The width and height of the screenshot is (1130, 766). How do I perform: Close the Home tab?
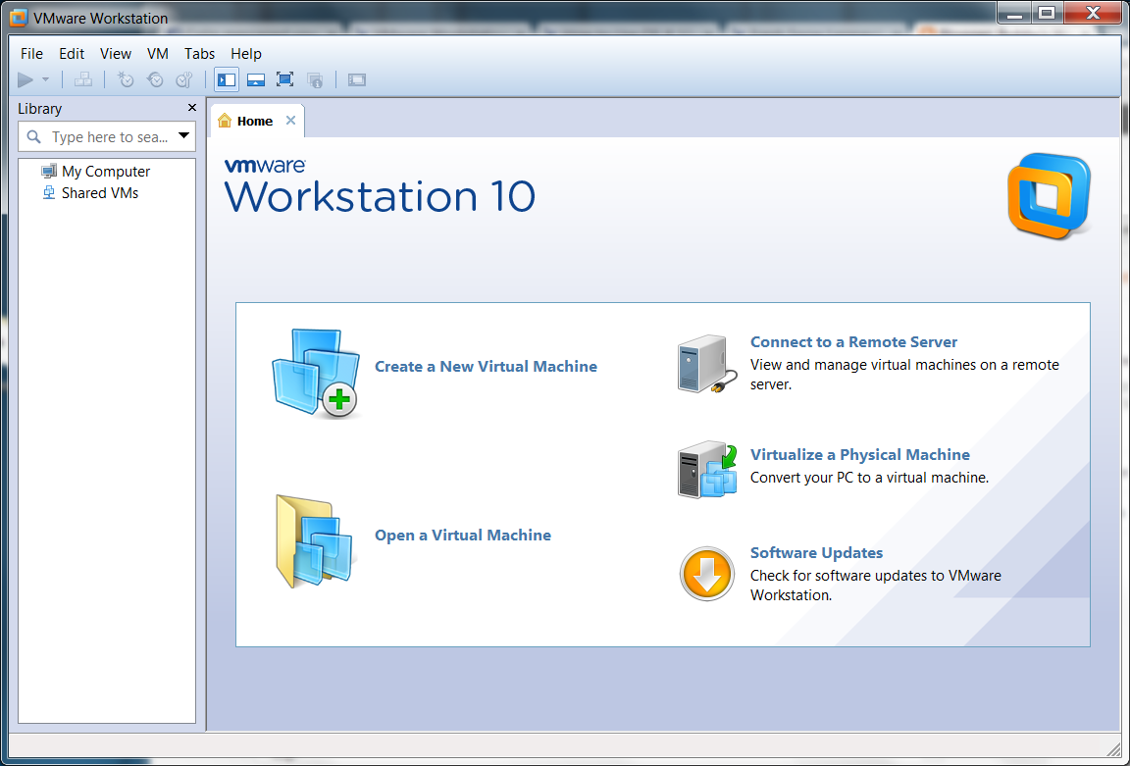coord(290,121)
